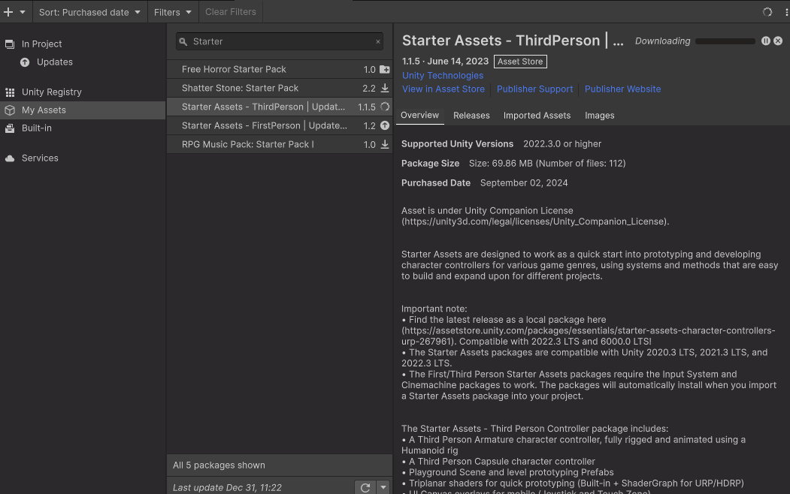The width and height of the screenshot is (790, 494).
Task: Click the add package plus icon
Action: tap(9, 12)
